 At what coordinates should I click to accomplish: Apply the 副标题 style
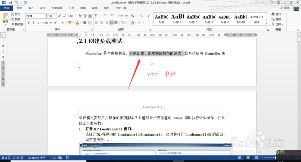pos(240,19)
